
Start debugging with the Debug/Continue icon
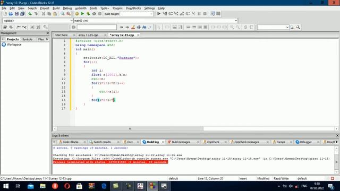159,14
